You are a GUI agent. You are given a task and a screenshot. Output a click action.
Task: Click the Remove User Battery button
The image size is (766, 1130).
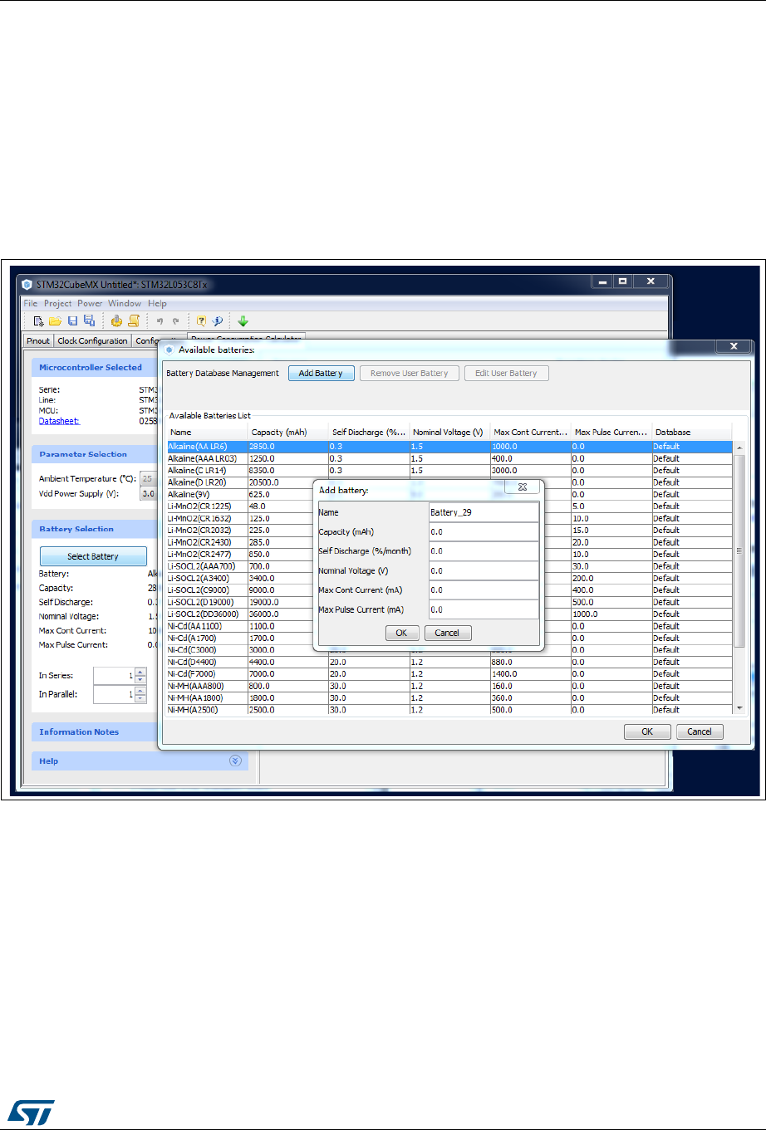point(409,374)
